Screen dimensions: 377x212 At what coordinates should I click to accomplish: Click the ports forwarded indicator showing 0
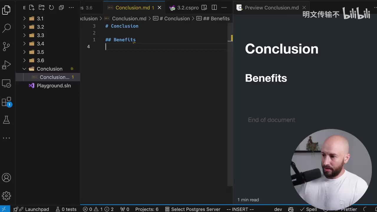[125, 209]
